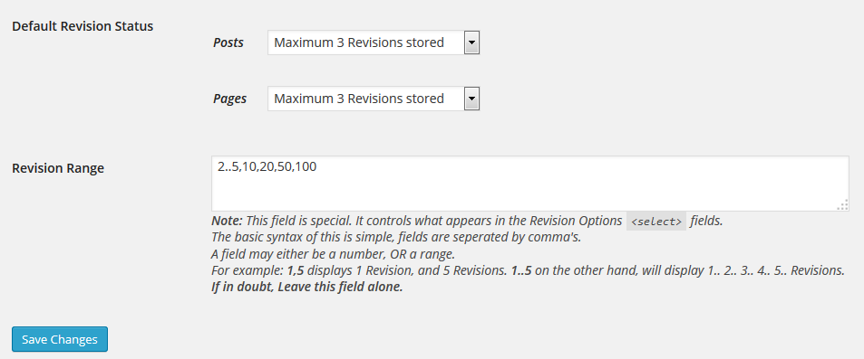Click the bold '1..5' range example
This screenshot has height=359, width=864.
[x=520, y=271]
